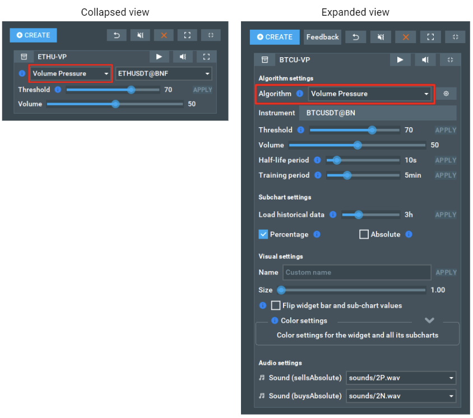
Task: Click the Feedback button in the toolbar
Action: [x=322, y=37]
